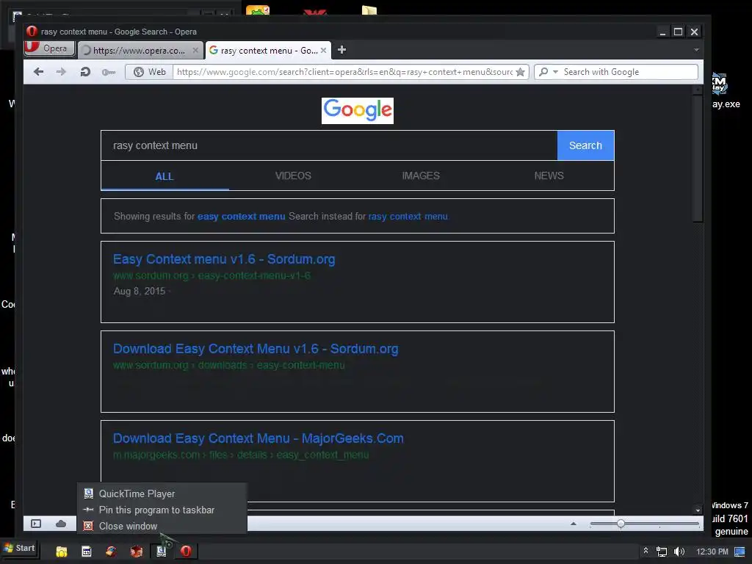
Task: Bookmark page with the star icon
Action: pos(520,72)
